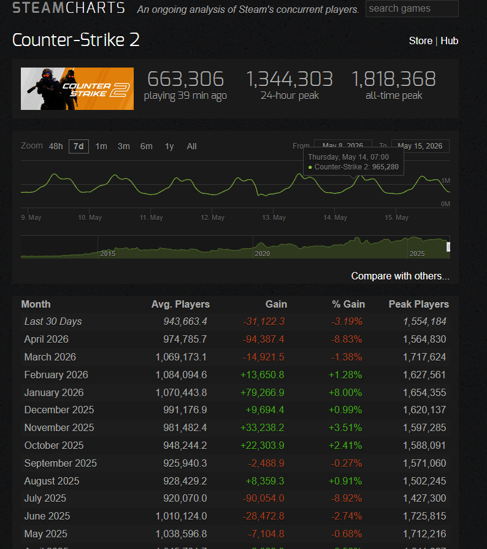Click the March 2026 row label
487x549 pixels.
(x=50, y=357)
